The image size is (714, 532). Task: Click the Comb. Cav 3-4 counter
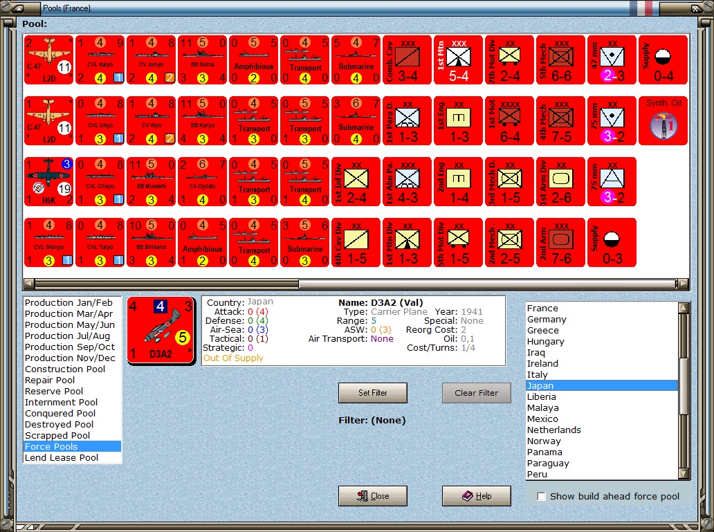[x=407, y=59]
